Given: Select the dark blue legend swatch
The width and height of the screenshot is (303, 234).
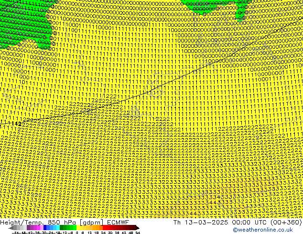Looking at the screenshot, I should click(45, 227).
